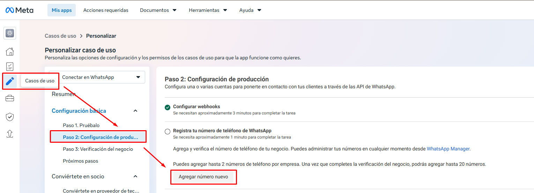The width and height of the screenshot is (534, 193).
Task: Click the upload arrow sidebar icon
Action: (10, 133)
